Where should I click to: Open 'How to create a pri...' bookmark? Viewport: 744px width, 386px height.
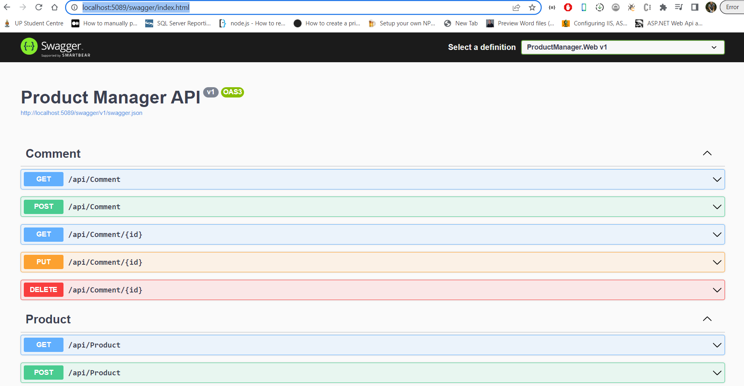pos(327,23)
